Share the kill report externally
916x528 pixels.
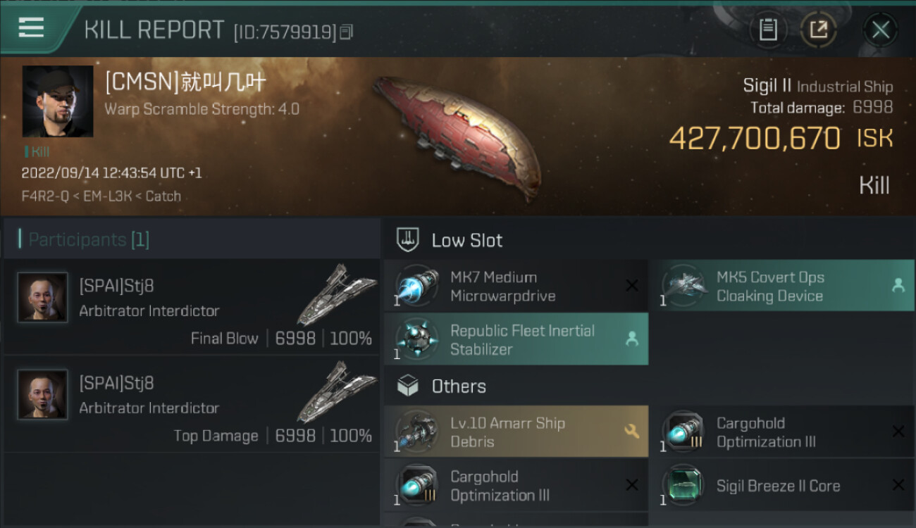pyautogui.click(x=818, y=30)
